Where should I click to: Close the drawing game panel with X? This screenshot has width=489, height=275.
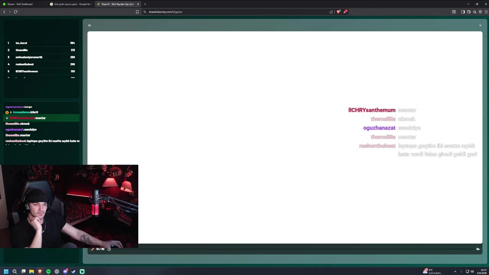480,26
